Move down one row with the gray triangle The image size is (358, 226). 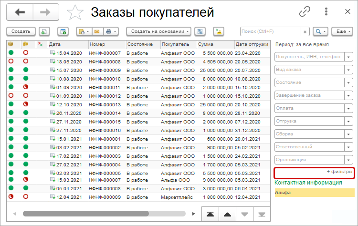244,214
